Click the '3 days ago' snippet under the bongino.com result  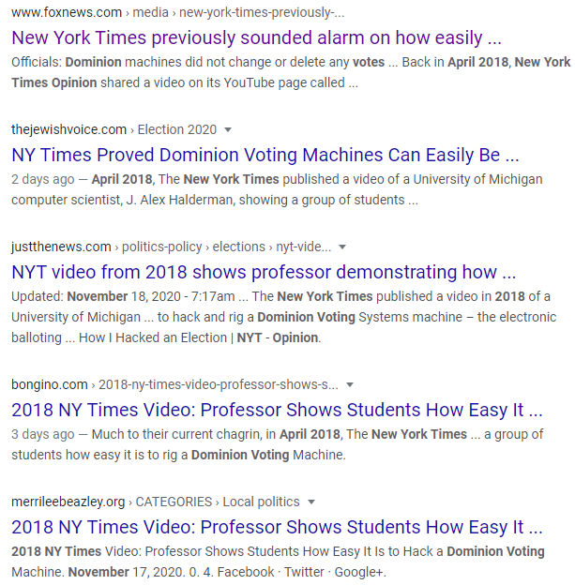pos(277,444)
